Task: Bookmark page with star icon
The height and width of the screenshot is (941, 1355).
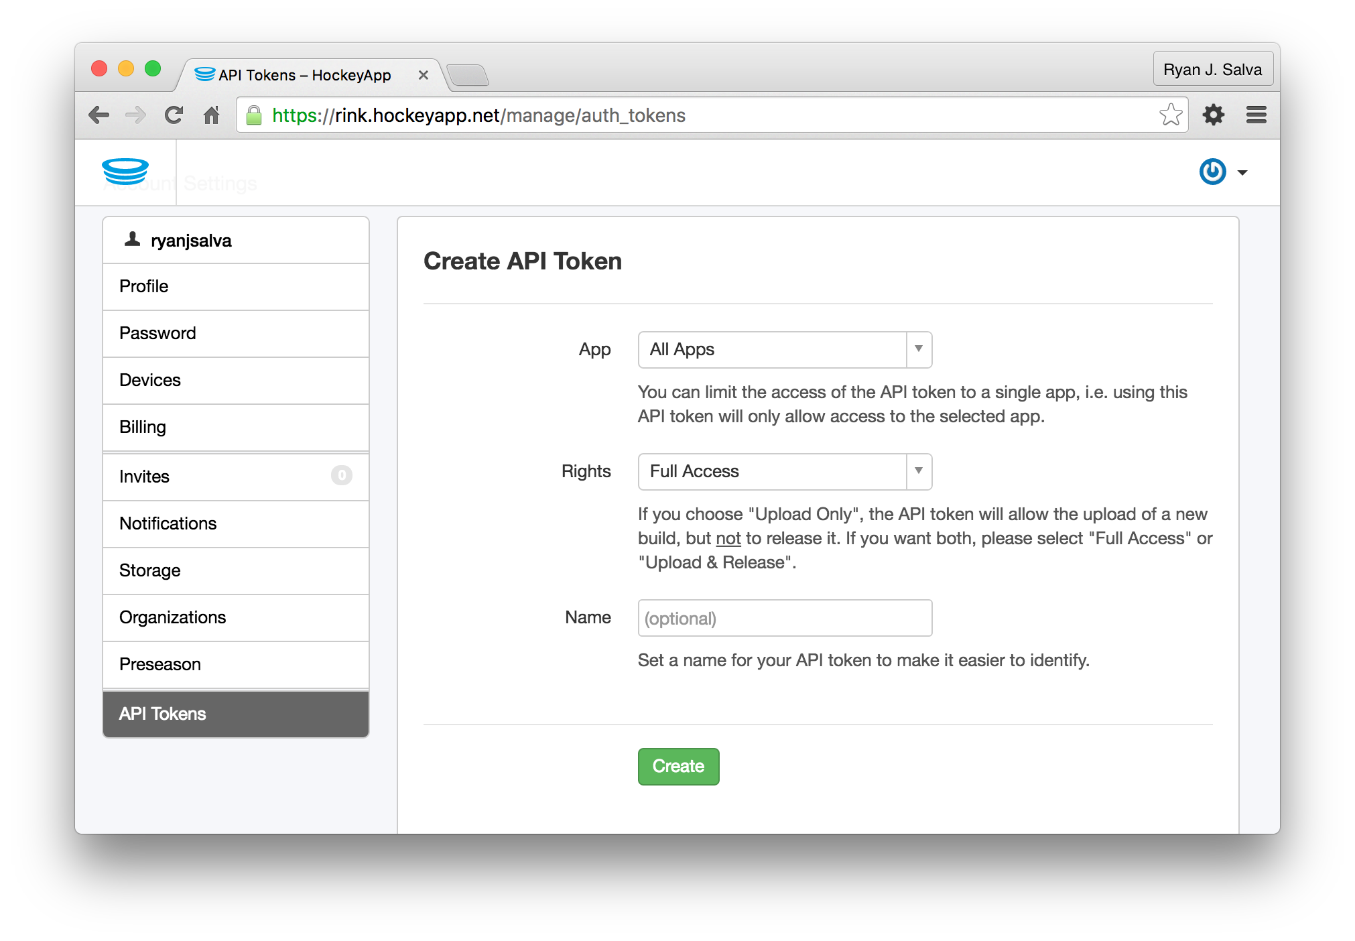Action: pyautogui.click(x=1170, y=115)
